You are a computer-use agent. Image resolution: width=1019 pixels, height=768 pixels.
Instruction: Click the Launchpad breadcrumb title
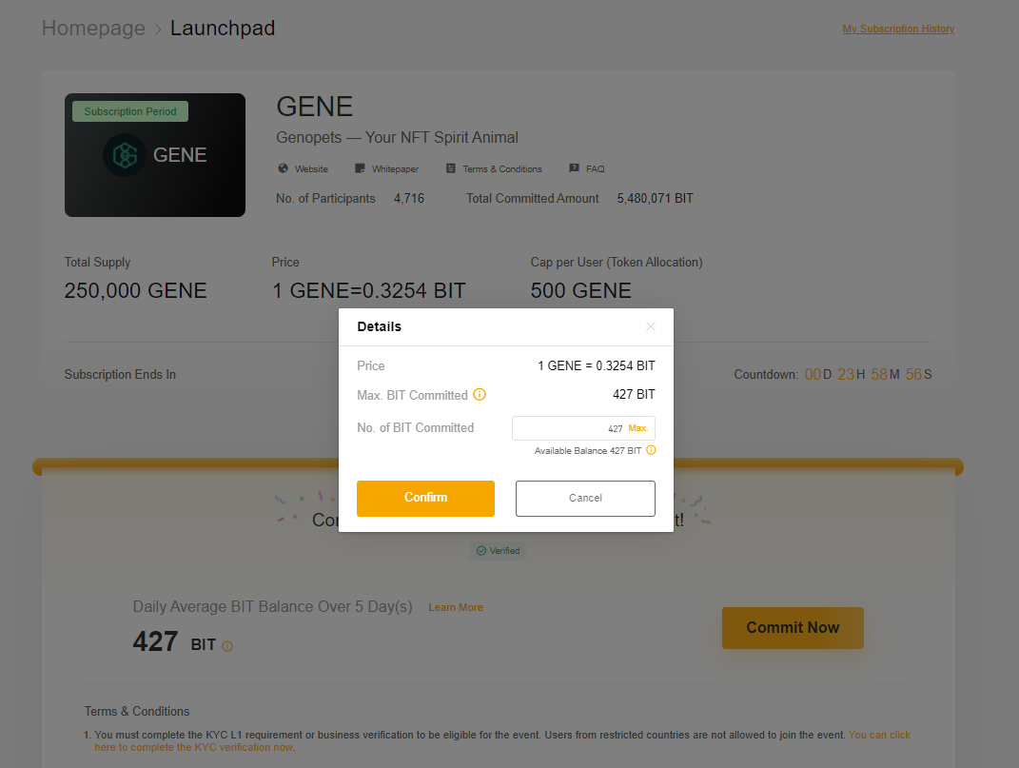coord(223,28)
